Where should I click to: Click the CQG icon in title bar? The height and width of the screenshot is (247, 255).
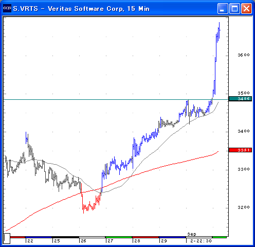[7, 8]
